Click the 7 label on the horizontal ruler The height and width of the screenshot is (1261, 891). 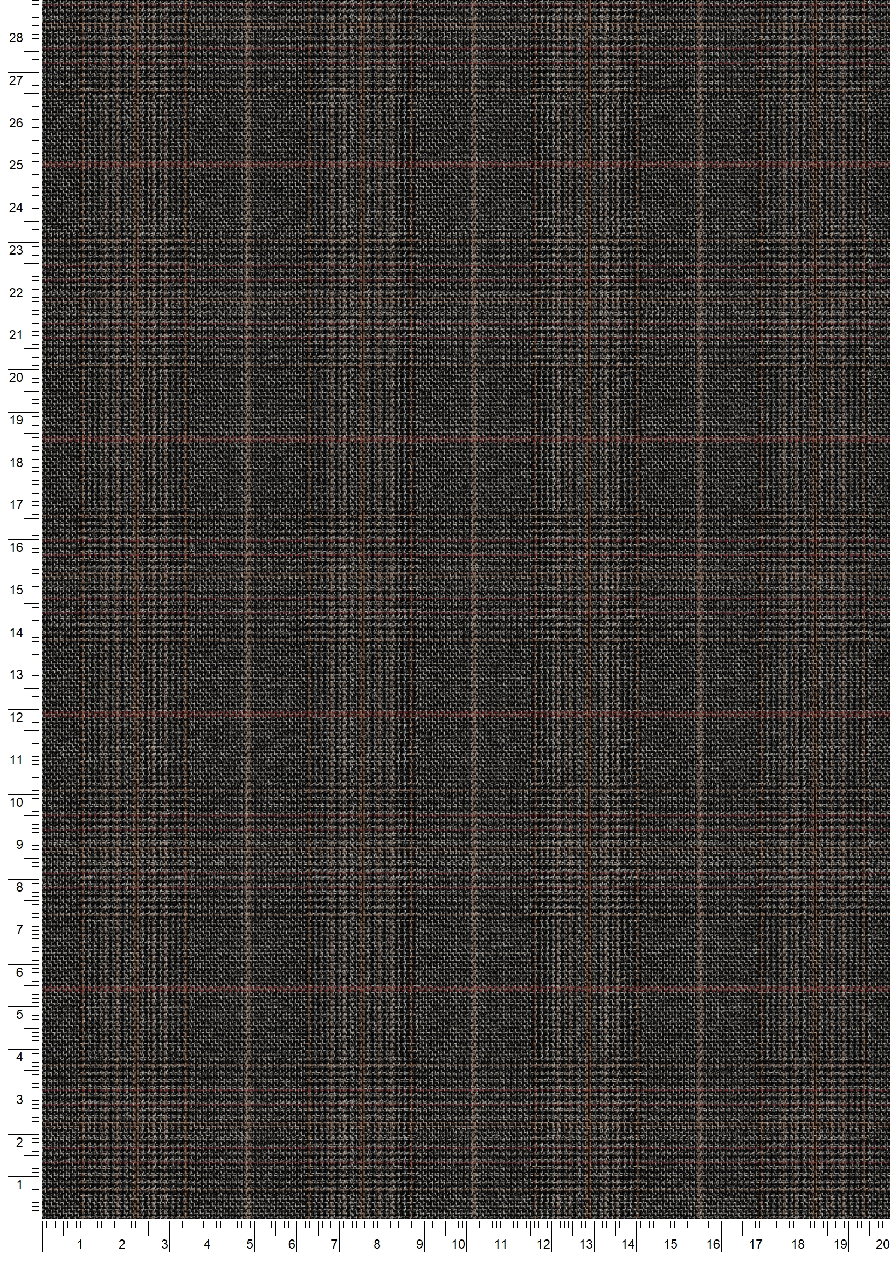[x=334, y=1245]
